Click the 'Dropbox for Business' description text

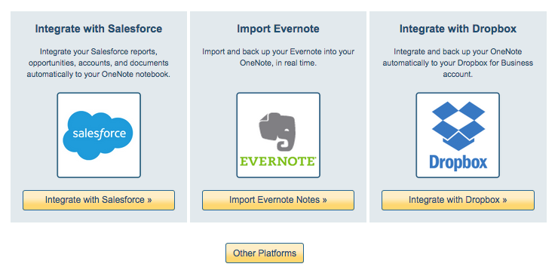[x=458, y=63]
